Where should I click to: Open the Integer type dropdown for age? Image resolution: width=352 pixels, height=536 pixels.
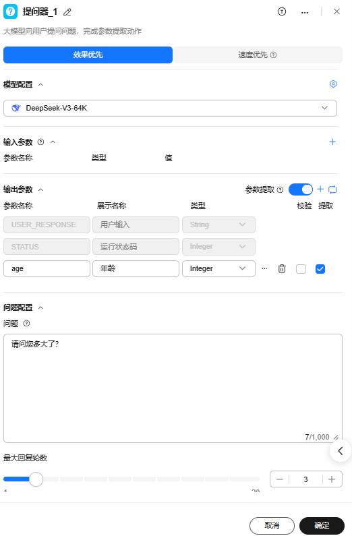[x=218, y=269]
